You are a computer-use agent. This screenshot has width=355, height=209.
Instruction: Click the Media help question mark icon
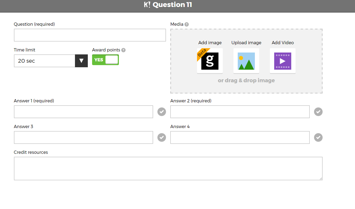click(x=187, y=24)
